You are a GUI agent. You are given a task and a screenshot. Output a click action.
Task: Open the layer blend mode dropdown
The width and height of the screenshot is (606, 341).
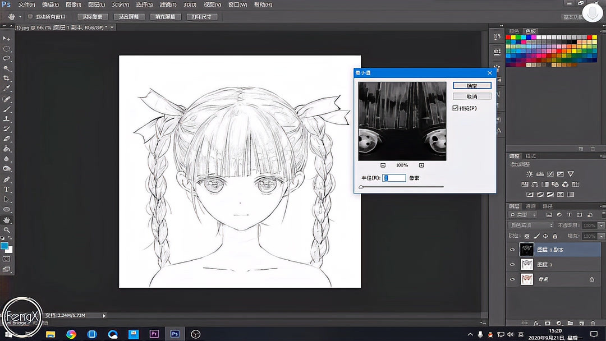point(531,225)
